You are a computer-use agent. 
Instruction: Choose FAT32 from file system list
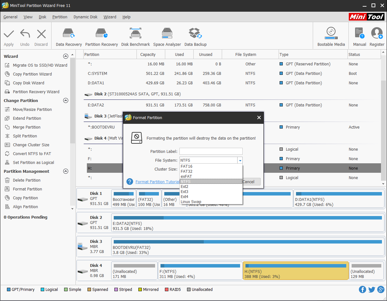click(211, 172)
